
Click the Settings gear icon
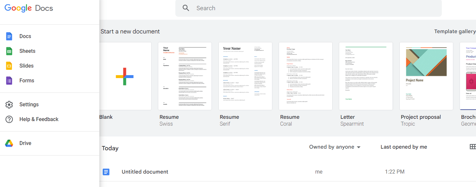coord(9,104)
